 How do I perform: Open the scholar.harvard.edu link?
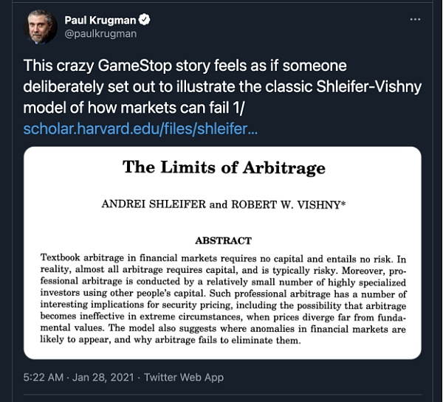(140, 128)
